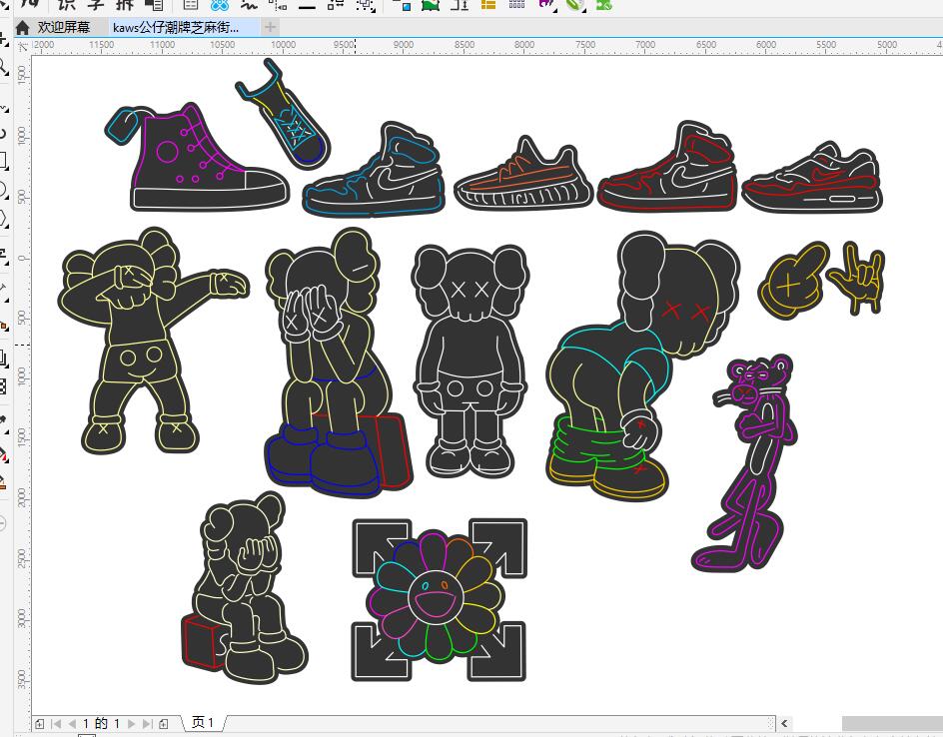Select the 页 1 page tab
Viewport: 943px width, 737px height.
pyautogui.click(x=203, y=723)
